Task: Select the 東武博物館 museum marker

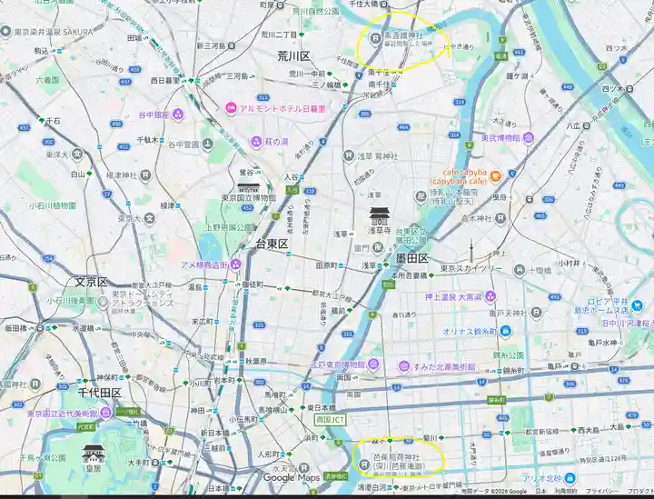Action: point(529,137)
